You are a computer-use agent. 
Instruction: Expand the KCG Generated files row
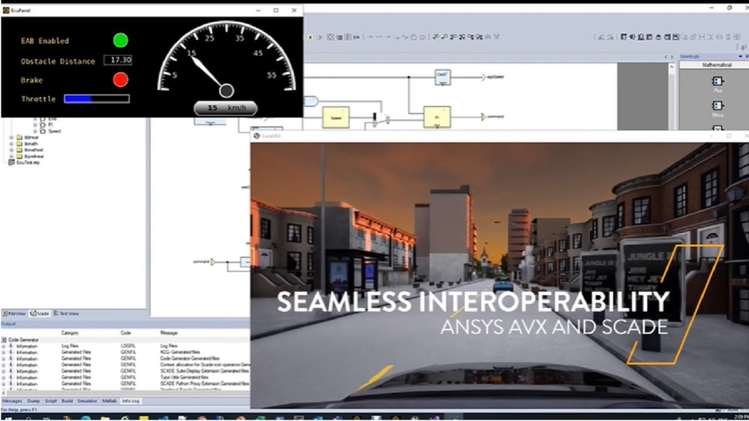(x=4, y=353)
